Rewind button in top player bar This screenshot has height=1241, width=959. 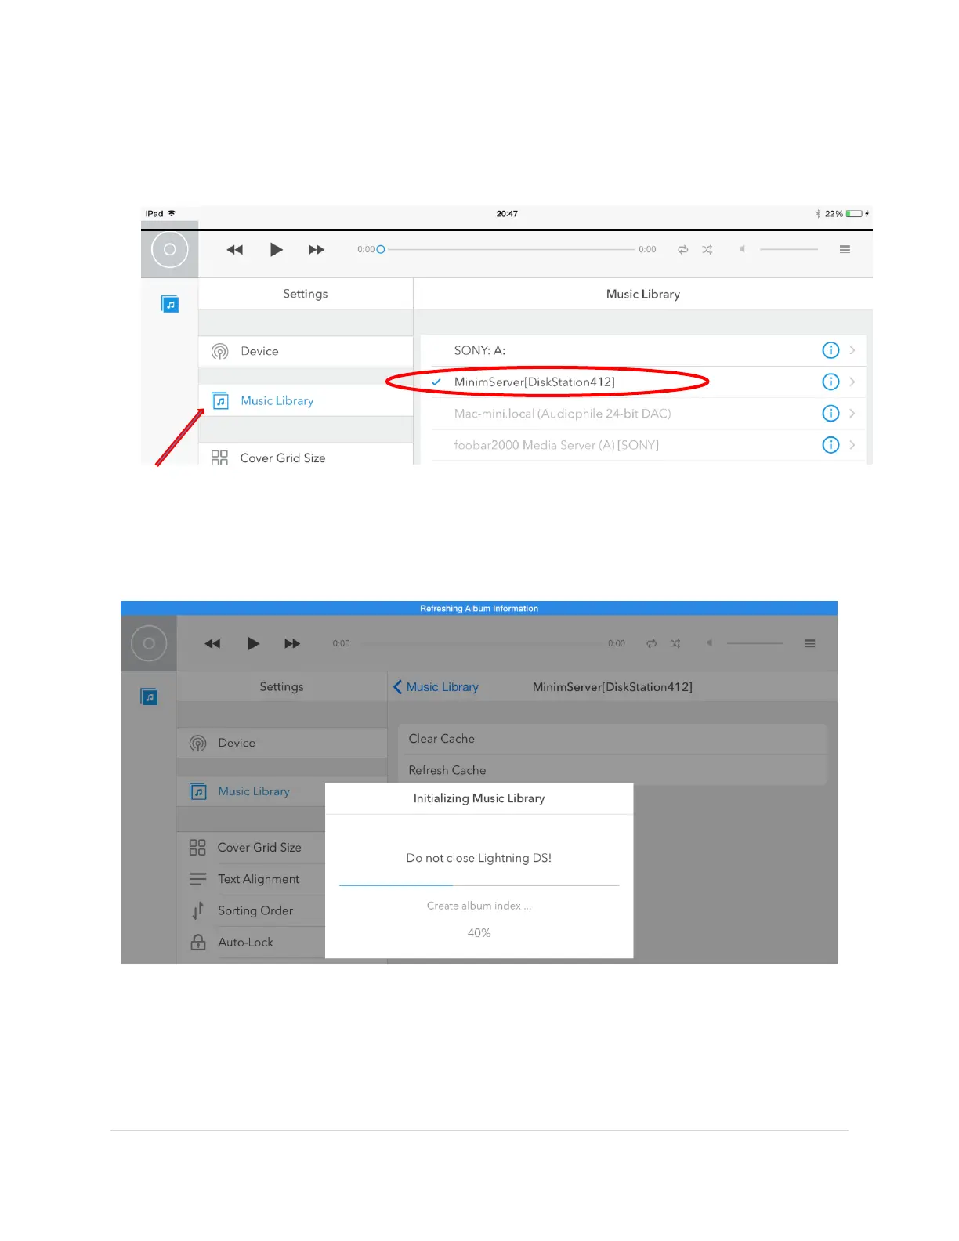(235, 250)
